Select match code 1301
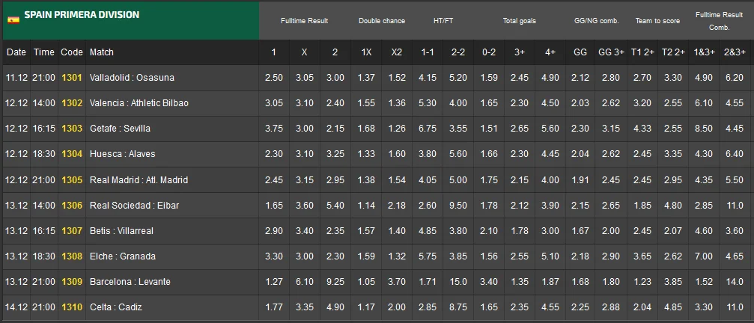754x323 pixels. click(x=72, y=78)
